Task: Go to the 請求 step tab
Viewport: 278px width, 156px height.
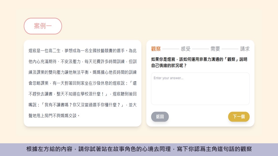Action: [245, 49]
